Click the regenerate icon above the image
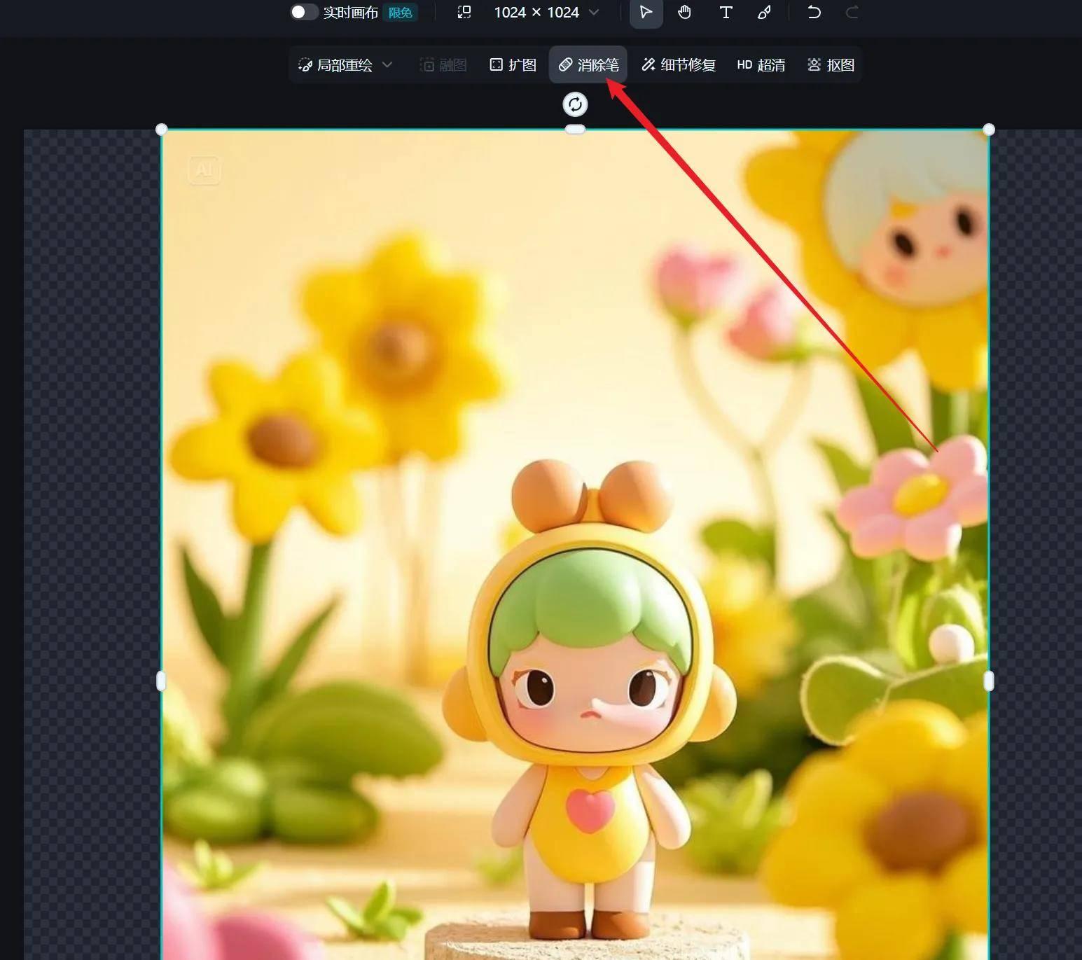The image size is (1082, 960). coord(575,104)
